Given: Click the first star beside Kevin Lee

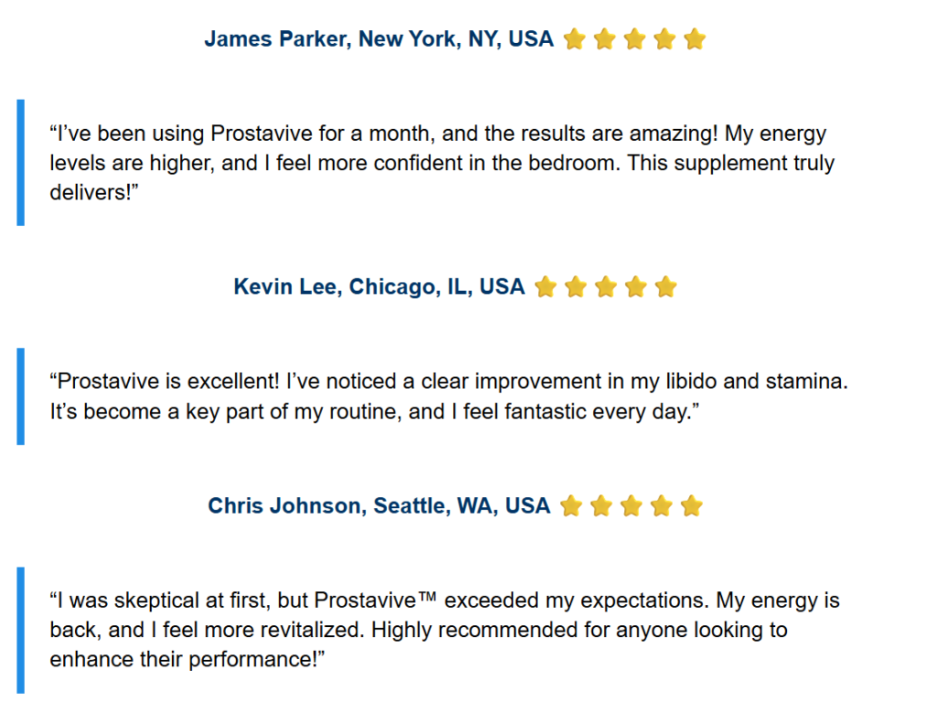Looking at the screenshot, I should [545, 287].
